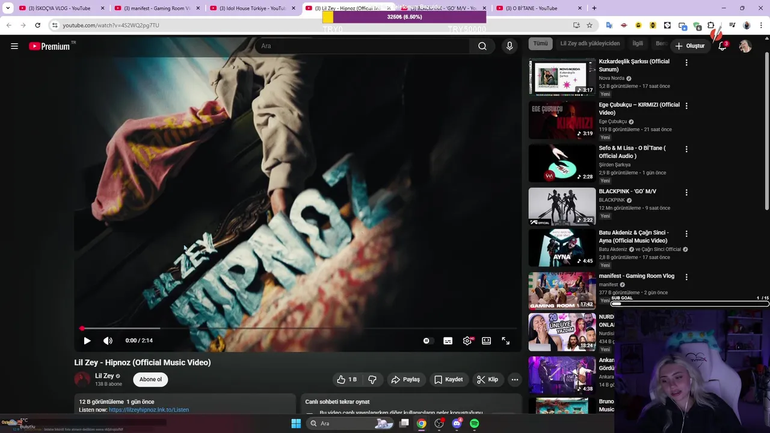Share the video with Paylaş
This screenshot has width=770, height=433.
(405, 379)
